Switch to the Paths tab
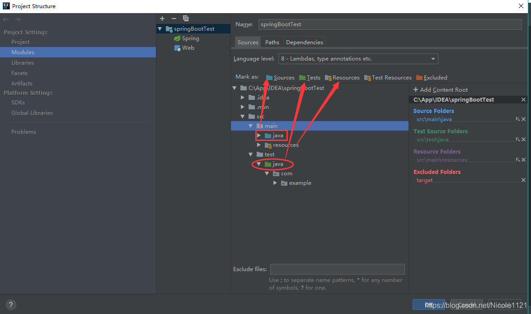The width and height of the screenshot is (531, 314). point(272,42)
